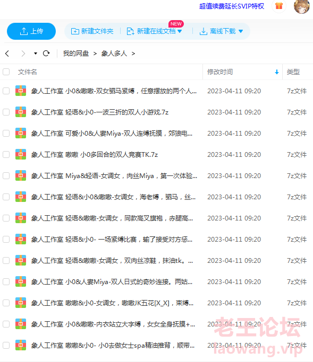Go forward with the right arrow icon
This screenshot has height=362, width=313.
(x=23, y=54)
